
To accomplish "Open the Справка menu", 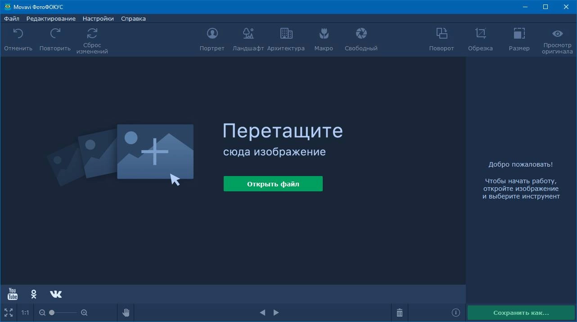I will pyautogui.click(x=133, y=18).
